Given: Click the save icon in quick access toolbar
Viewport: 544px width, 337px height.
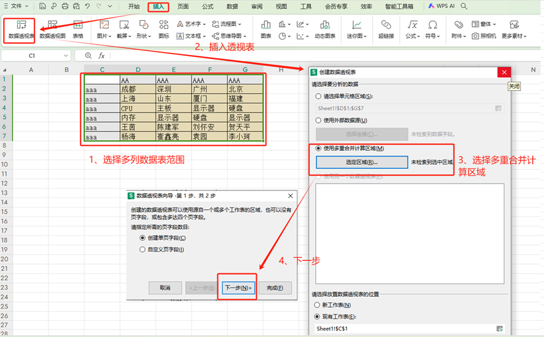Looking at the screenshot, I should pos(42,6).
